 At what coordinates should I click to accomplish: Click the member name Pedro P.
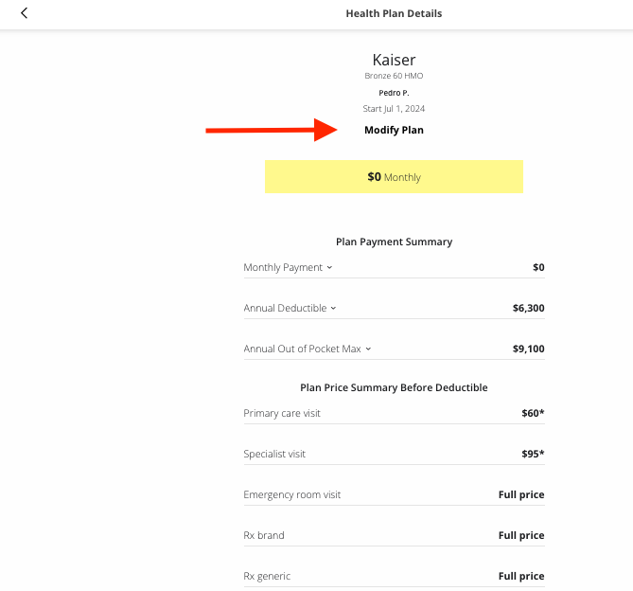(394, 93)
